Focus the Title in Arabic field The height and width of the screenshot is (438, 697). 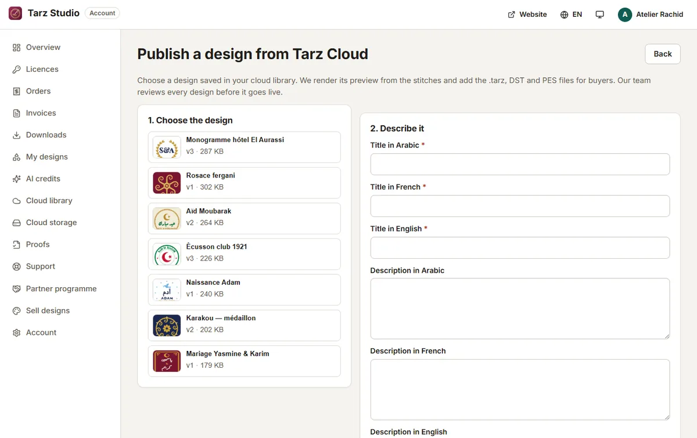tap(520, 164)
